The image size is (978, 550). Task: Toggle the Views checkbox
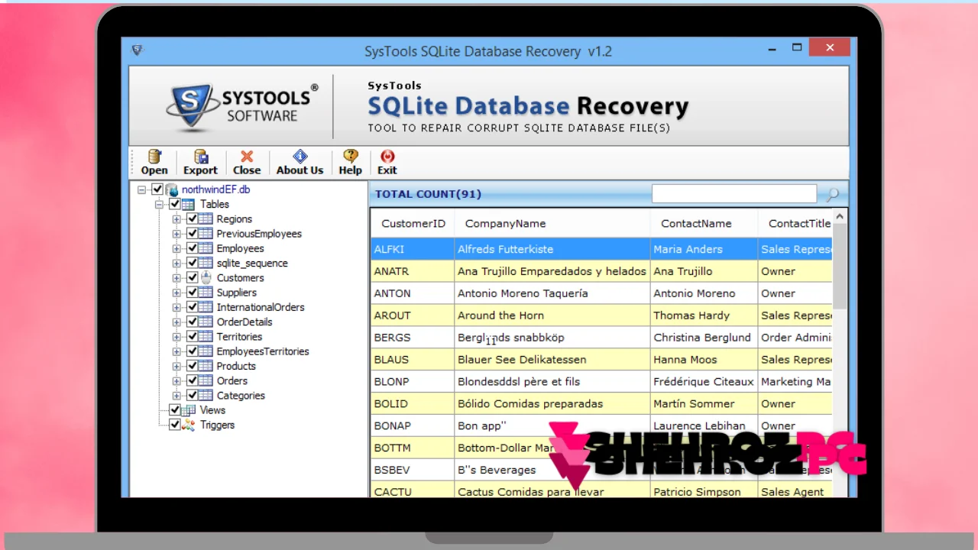tap(174, 410)
